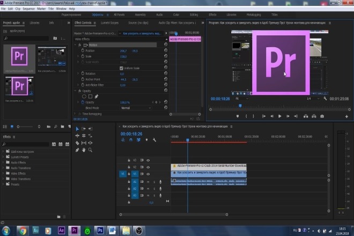This screenshot has height=236, width=354.
Task: Mute audio track A1
Action: (148, 182)
